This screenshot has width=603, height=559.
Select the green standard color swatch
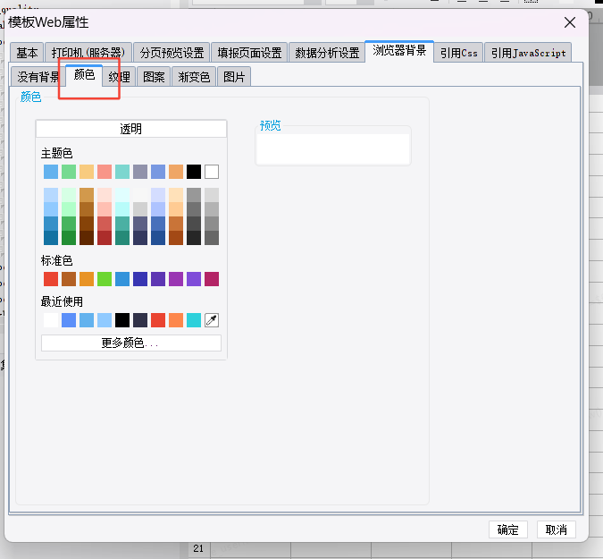tap(105, 279)
